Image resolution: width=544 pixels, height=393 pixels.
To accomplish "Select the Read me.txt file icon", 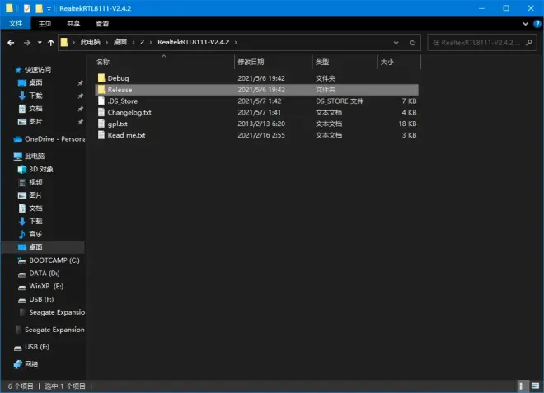I will (101, 135).
